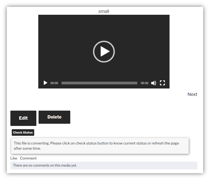Click the small play icon in control bar
Viewport: 210px width, 180px height.
[45, 83]
